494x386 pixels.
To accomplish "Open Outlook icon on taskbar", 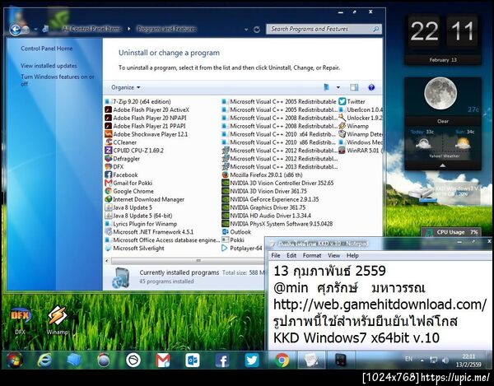I will [x=193, y=360].
